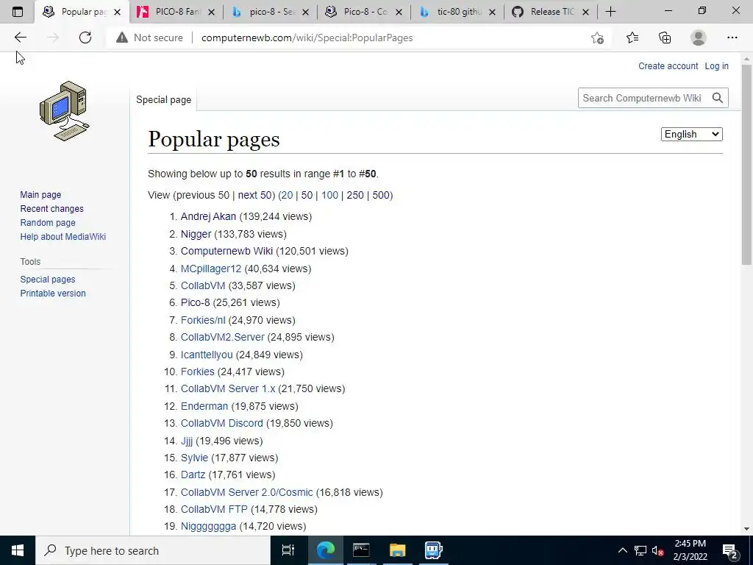This screenshot has width=753, height=565.
Task: Open the MCpillager12 page link
Action: point(211,269)
